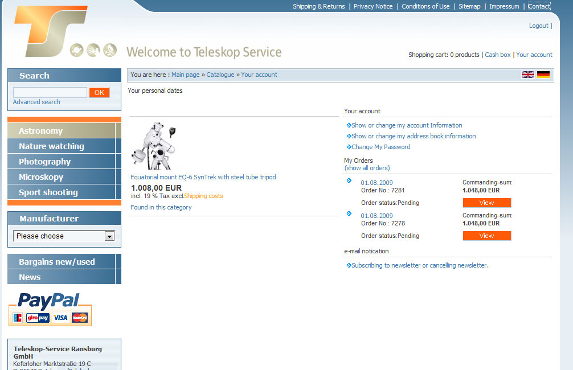Open the Impressum link
This screenshot has height=370, width=573.
point(504,6)
